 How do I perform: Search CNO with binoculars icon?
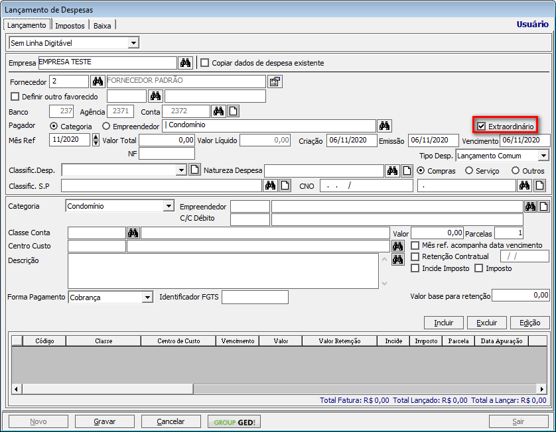click(524, 186)
